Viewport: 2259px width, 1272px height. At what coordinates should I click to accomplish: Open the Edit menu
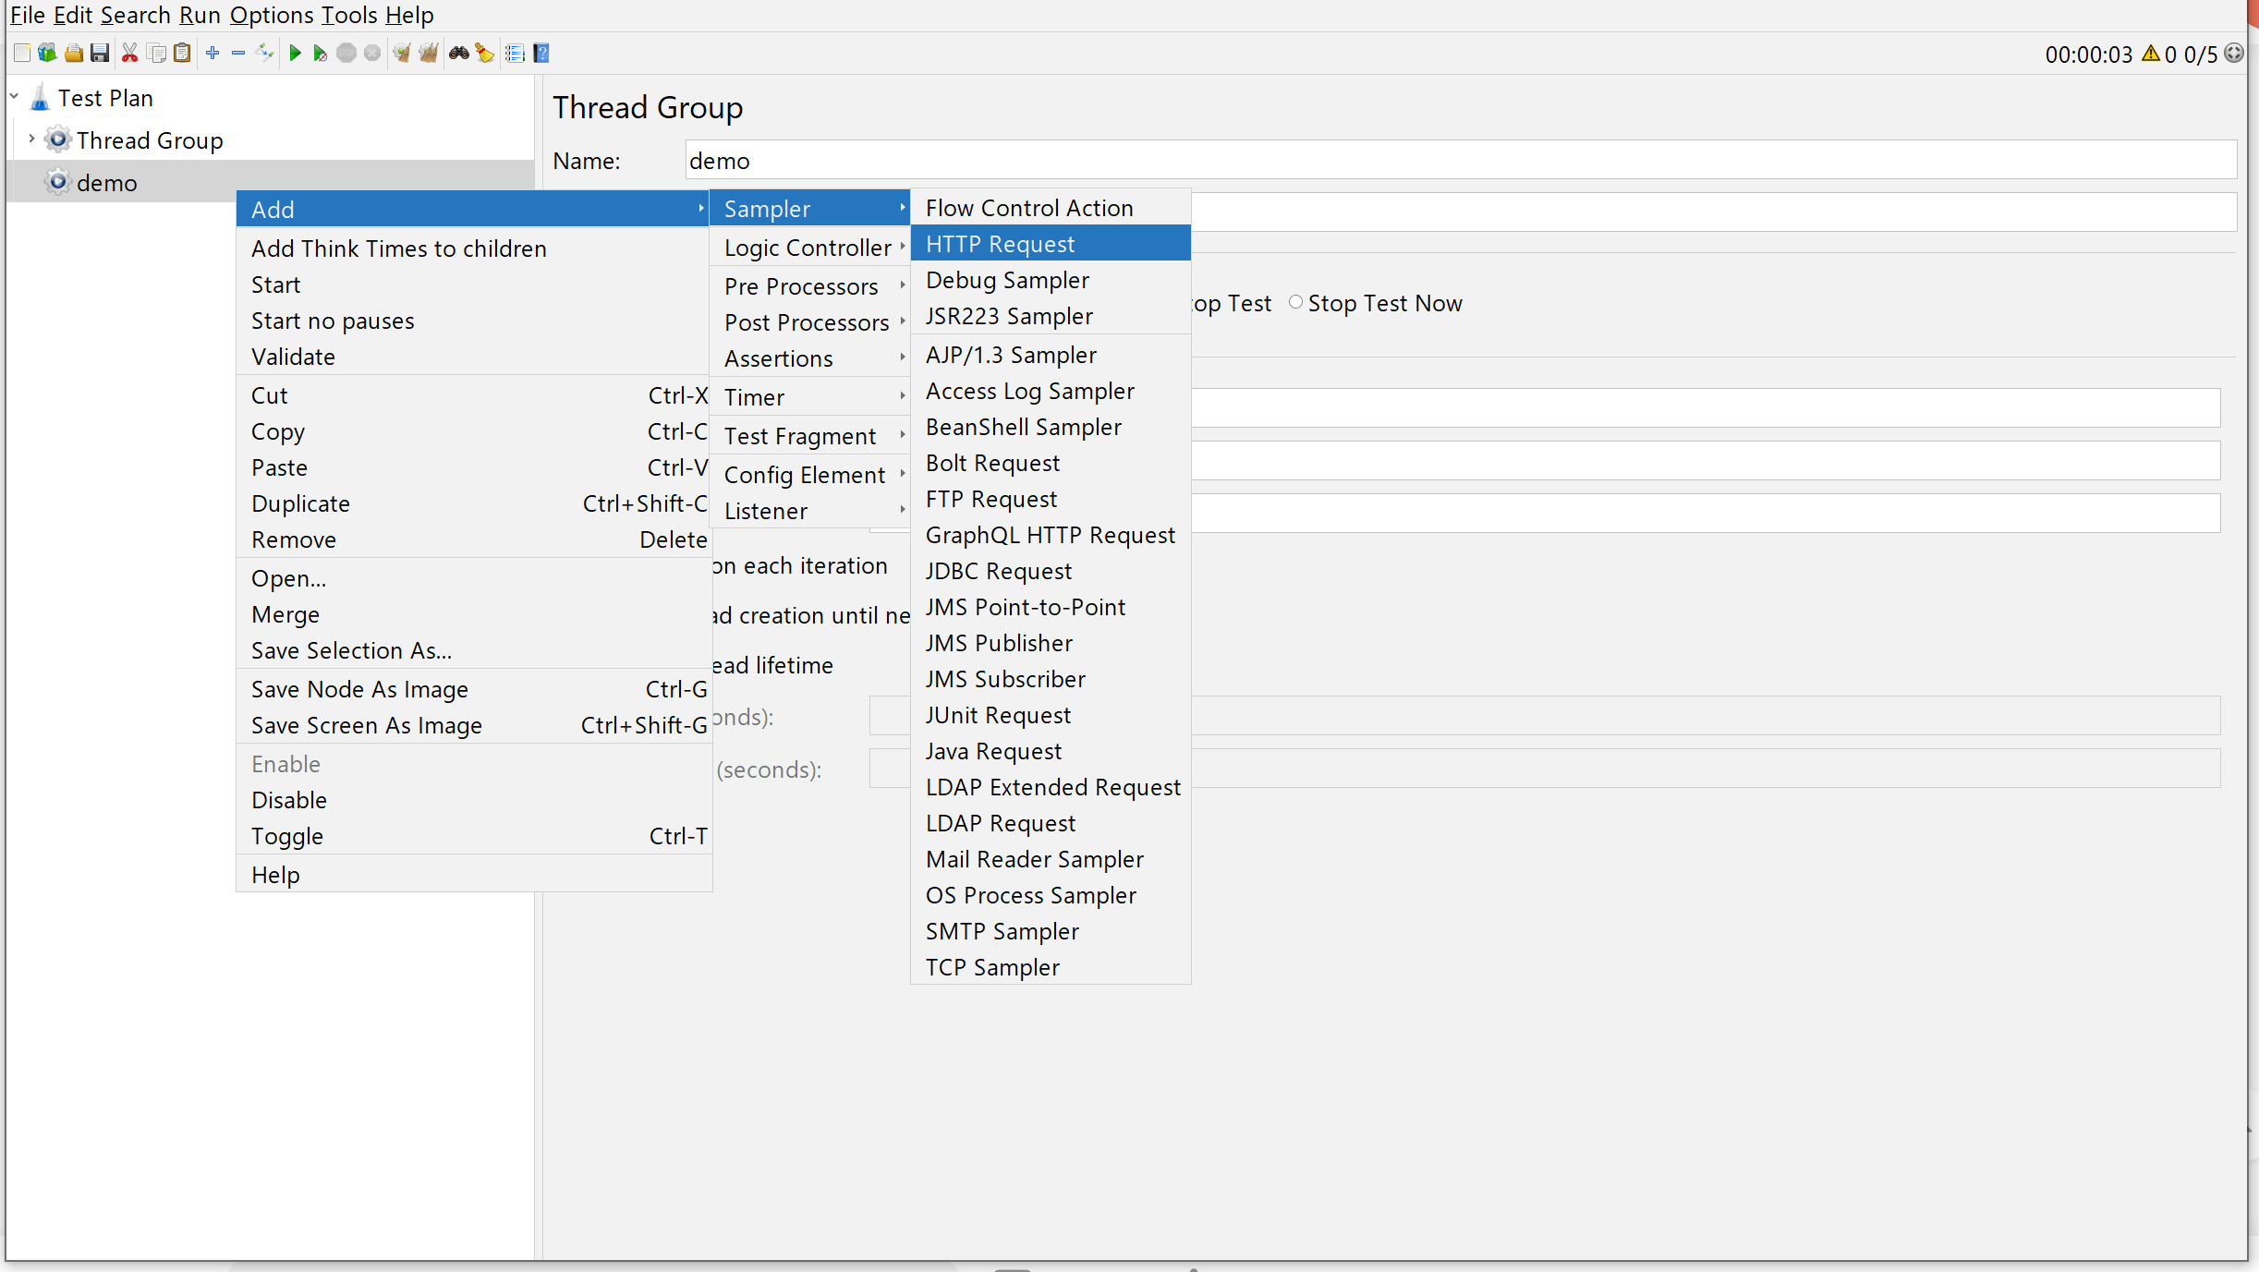pyautogui.click(x=73, y=15)
